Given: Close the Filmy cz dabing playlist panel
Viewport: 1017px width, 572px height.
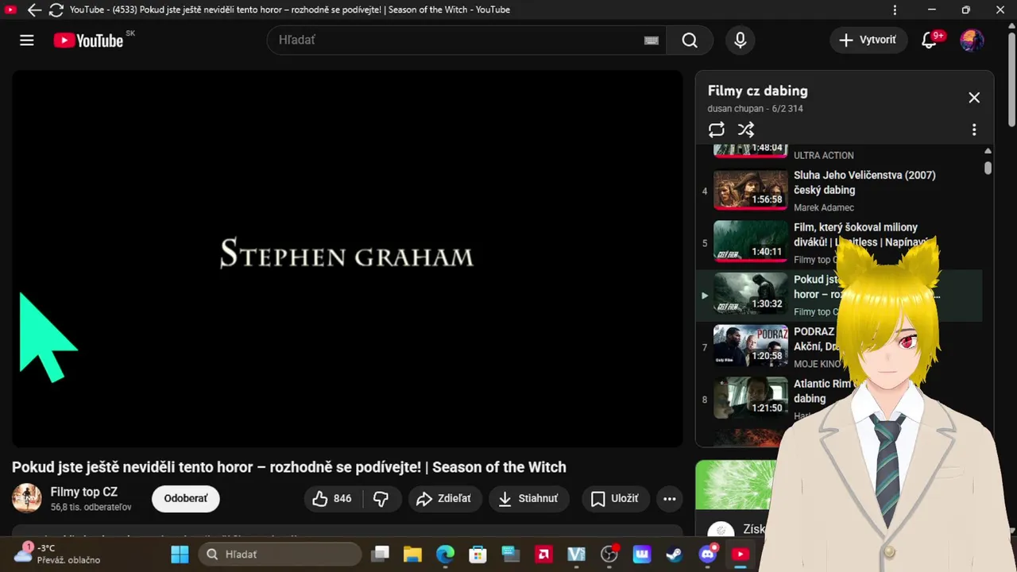Looking at the screenshot, I should click(x=974, y=98).
